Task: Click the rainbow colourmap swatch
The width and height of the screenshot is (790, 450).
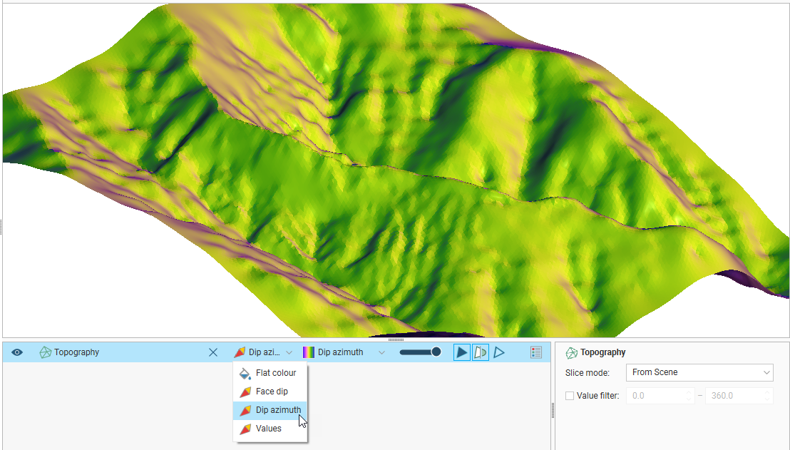Action: pos(309,352)
